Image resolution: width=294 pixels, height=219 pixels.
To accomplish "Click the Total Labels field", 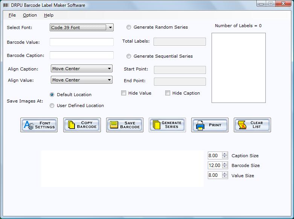I will coord(180,41).
